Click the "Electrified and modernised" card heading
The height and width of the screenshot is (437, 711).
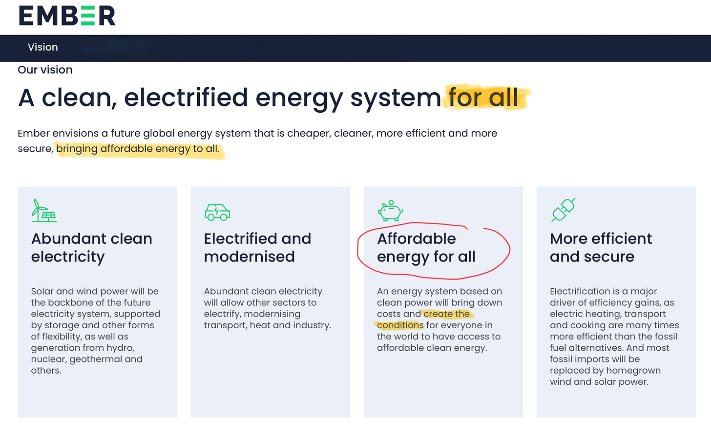257,248
